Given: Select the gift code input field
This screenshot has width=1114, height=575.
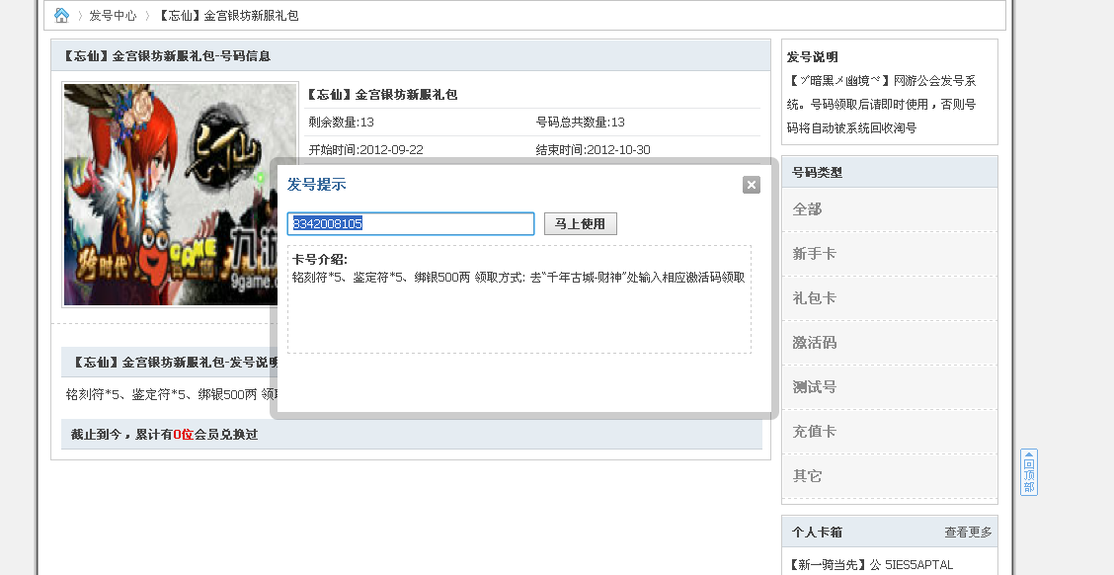Looking at the screenshot, I should [x=410, y=223].
